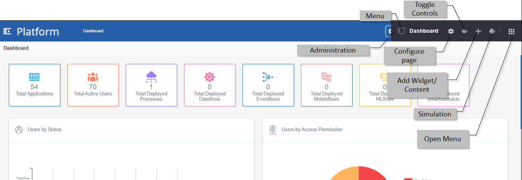Click the Dashboard breadcrumb below the header
Viewport: 522px width, 180px height.
16,48
